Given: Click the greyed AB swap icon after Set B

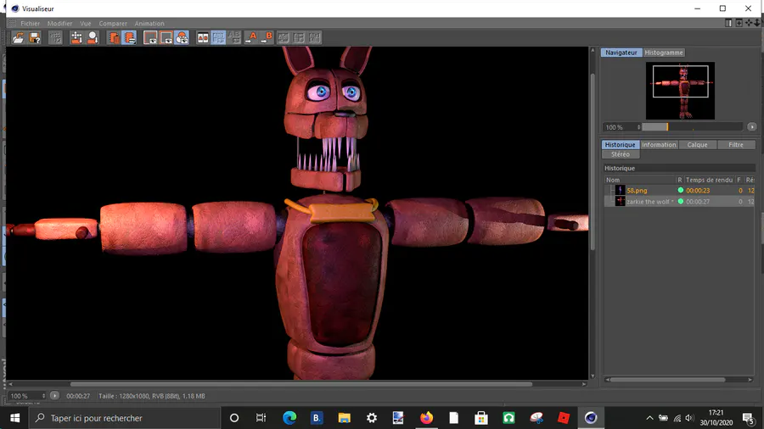Looking at the screenshot, I should tap(283, 38).
